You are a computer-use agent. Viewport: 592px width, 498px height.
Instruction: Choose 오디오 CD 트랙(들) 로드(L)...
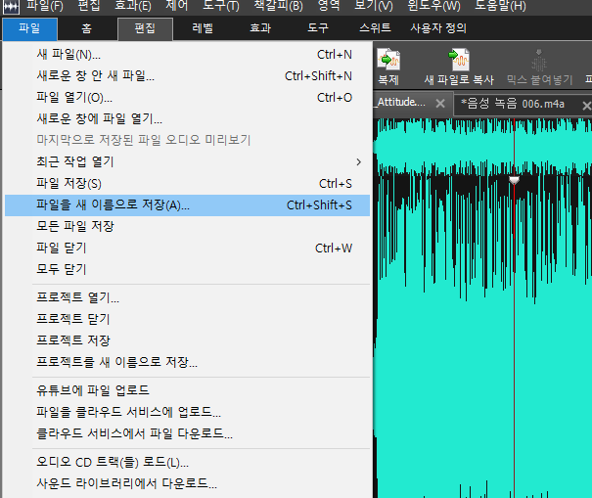(x=187, y=463)
